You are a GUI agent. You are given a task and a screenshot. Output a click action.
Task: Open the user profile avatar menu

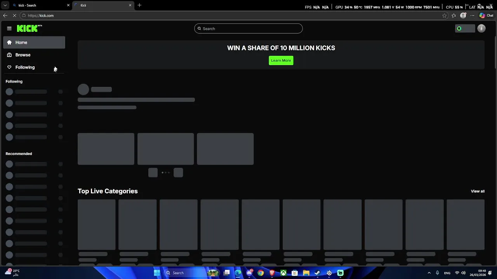click(481, 28)
